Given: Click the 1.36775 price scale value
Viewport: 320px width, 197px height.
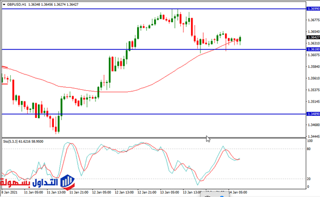Looking at the screenshot, I should [314, 20].
